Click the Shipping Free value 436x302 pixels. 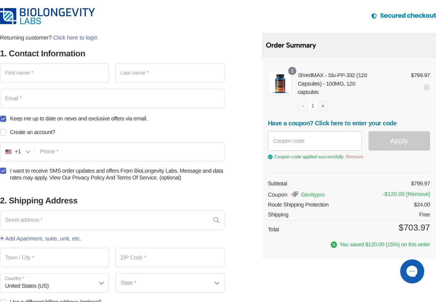424,215
